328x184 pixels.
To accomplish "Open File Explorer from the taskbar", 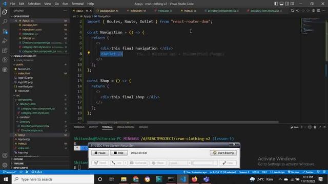I will [x=124, y=179].
